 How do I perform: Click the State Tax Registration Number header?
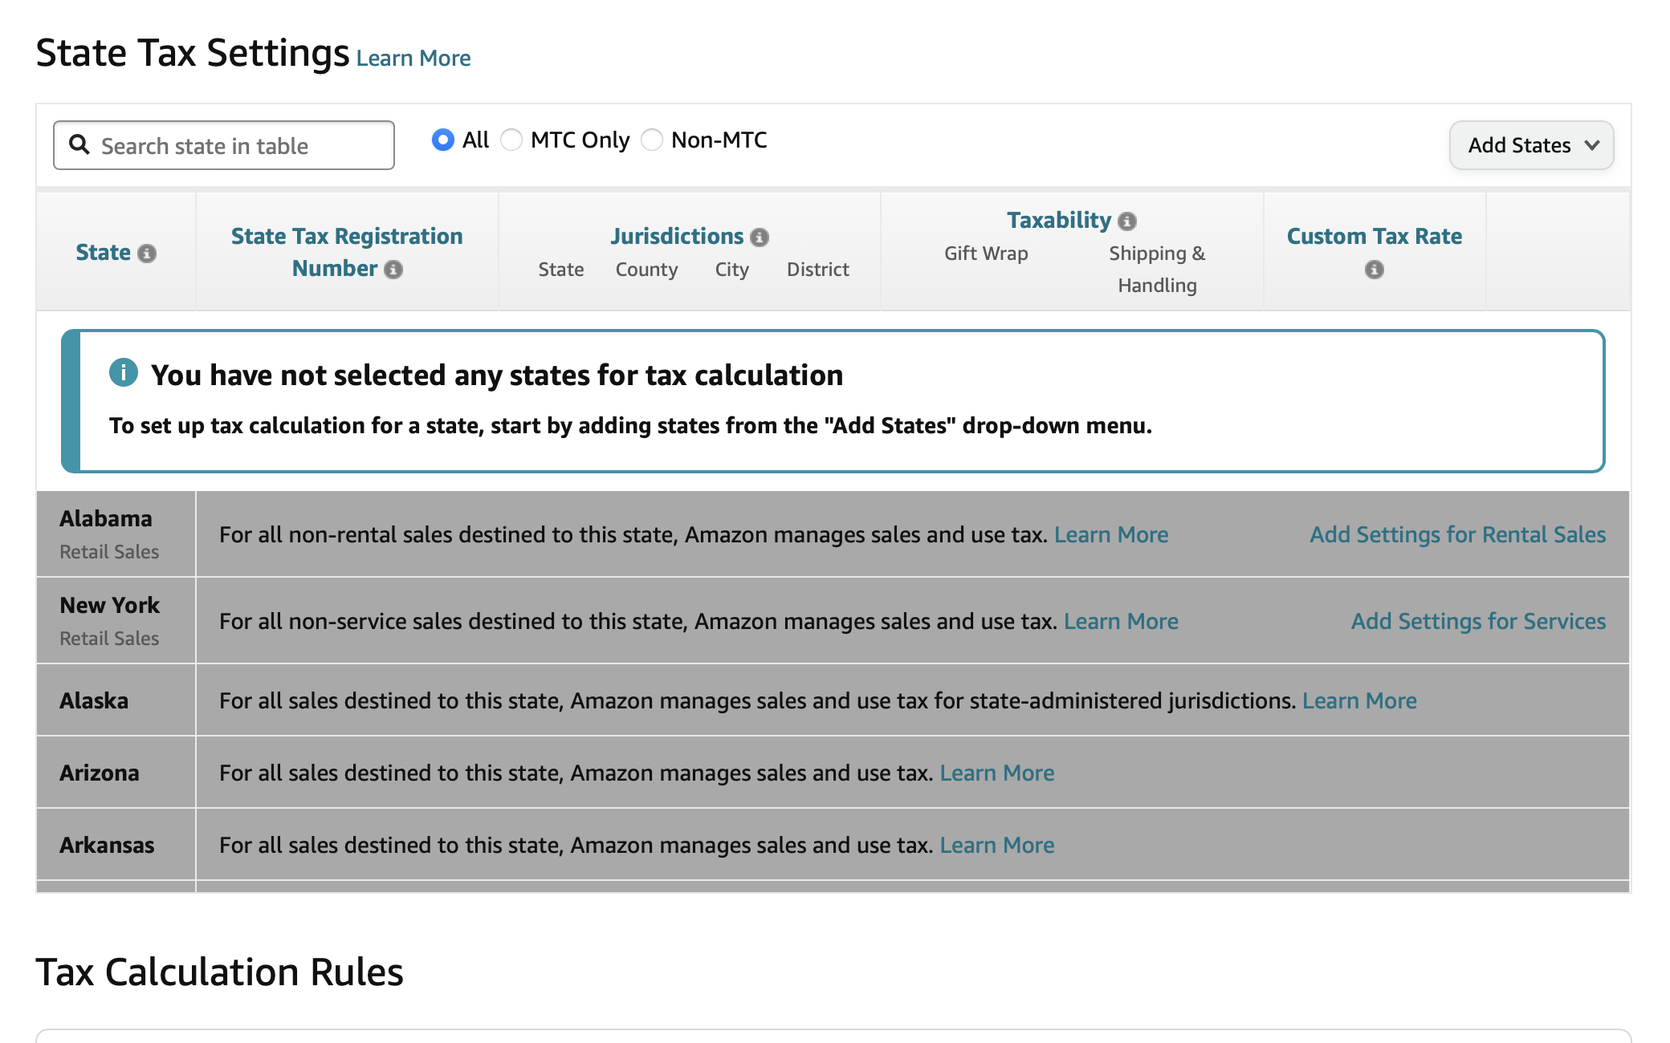347,252
